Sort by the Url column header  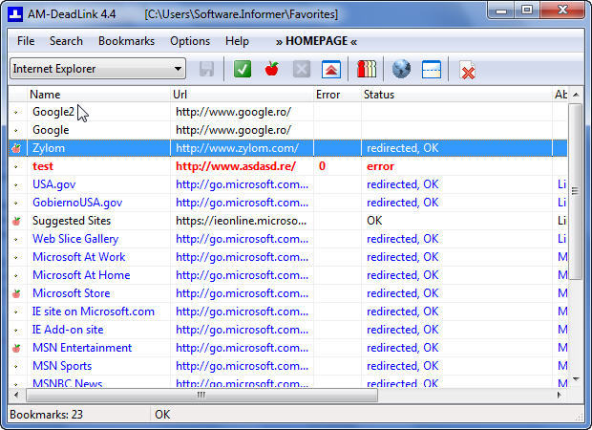tap(242, 95)
